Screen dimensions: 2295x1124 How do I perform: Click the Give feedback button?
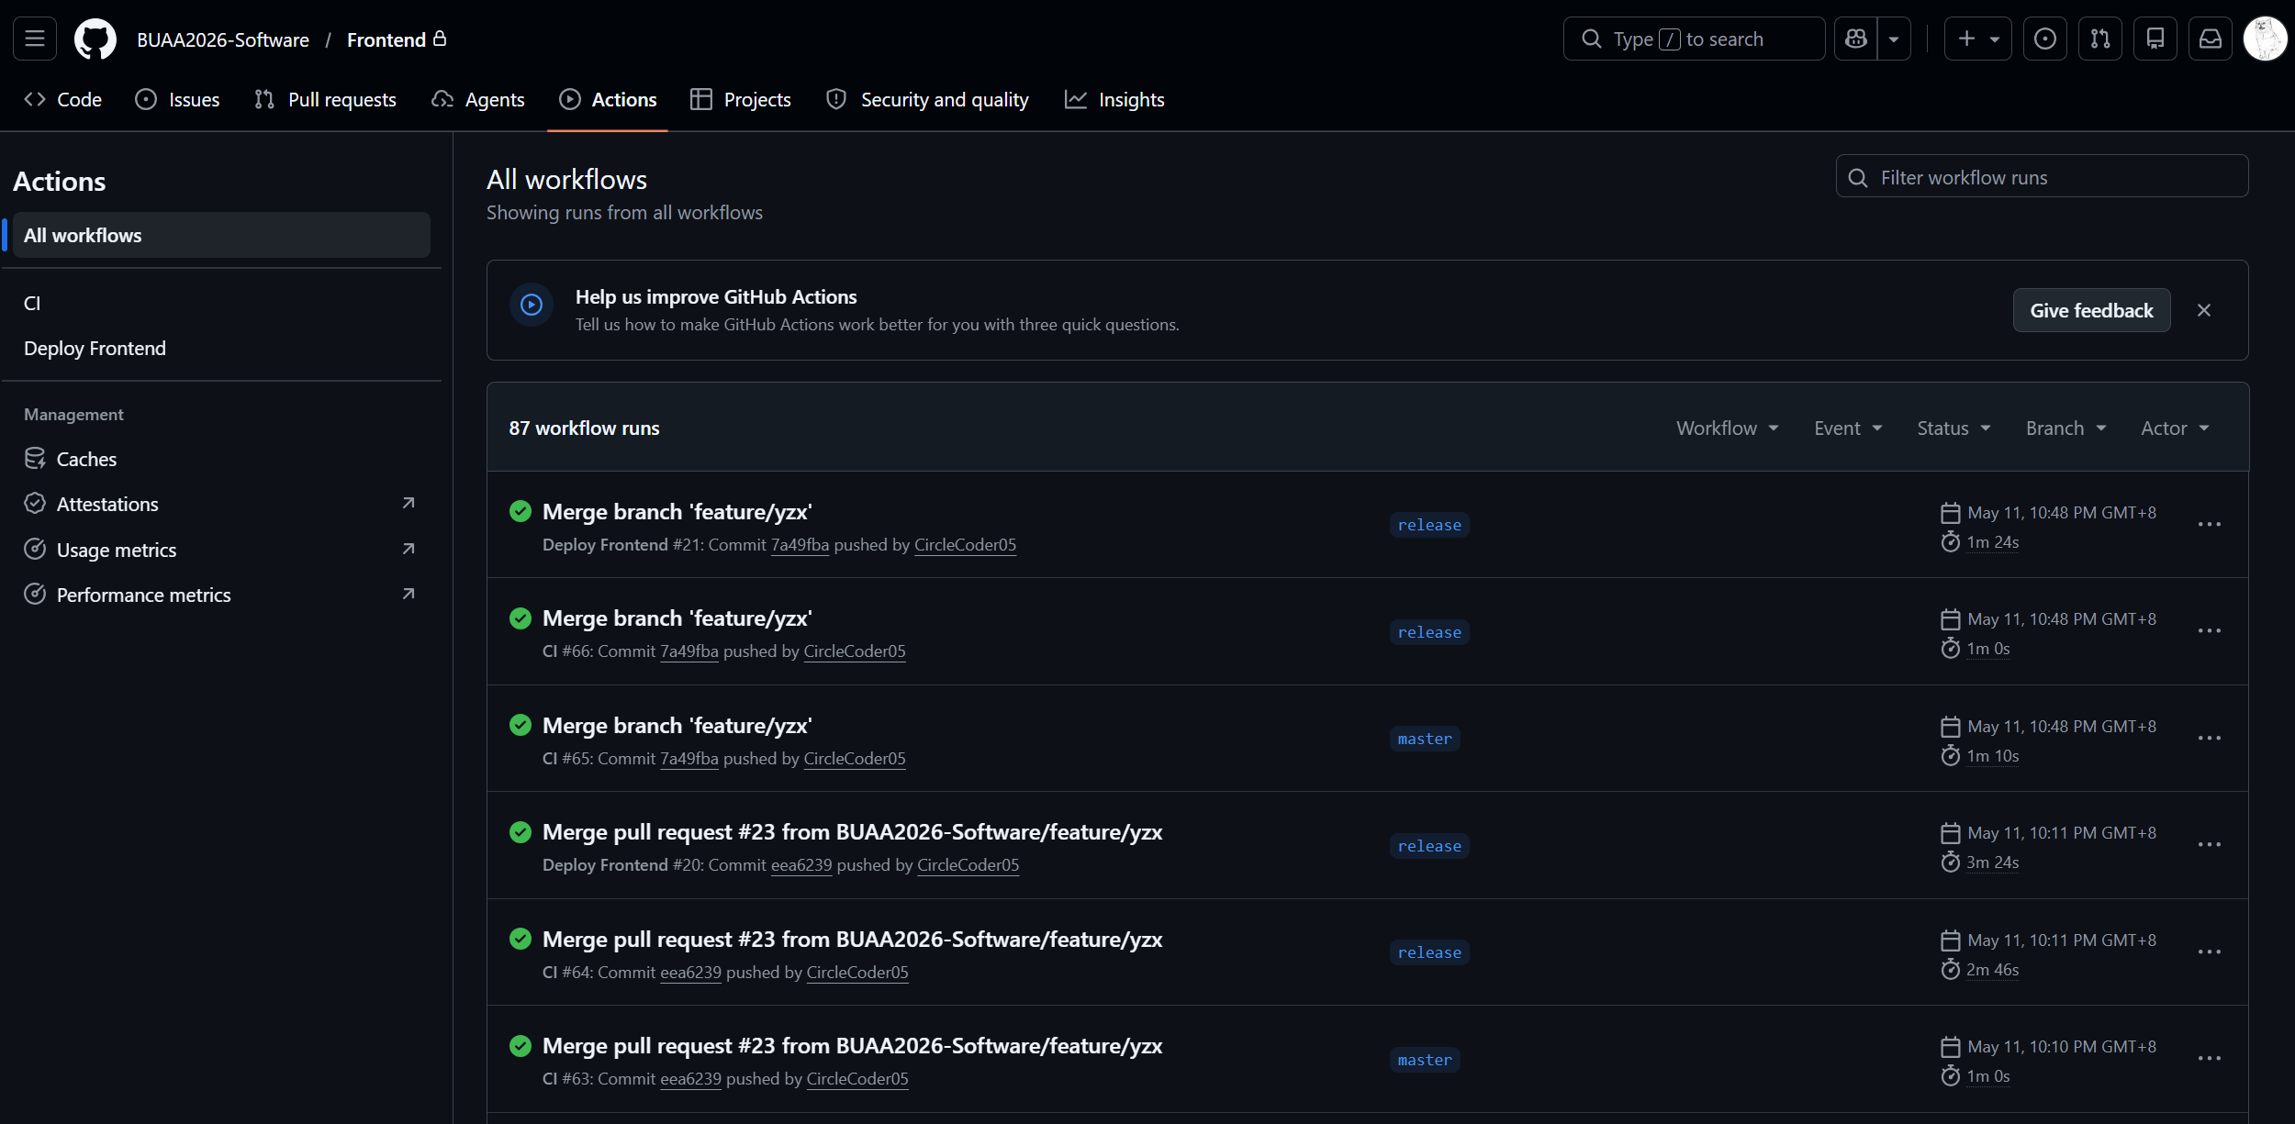pos(2091,310)
